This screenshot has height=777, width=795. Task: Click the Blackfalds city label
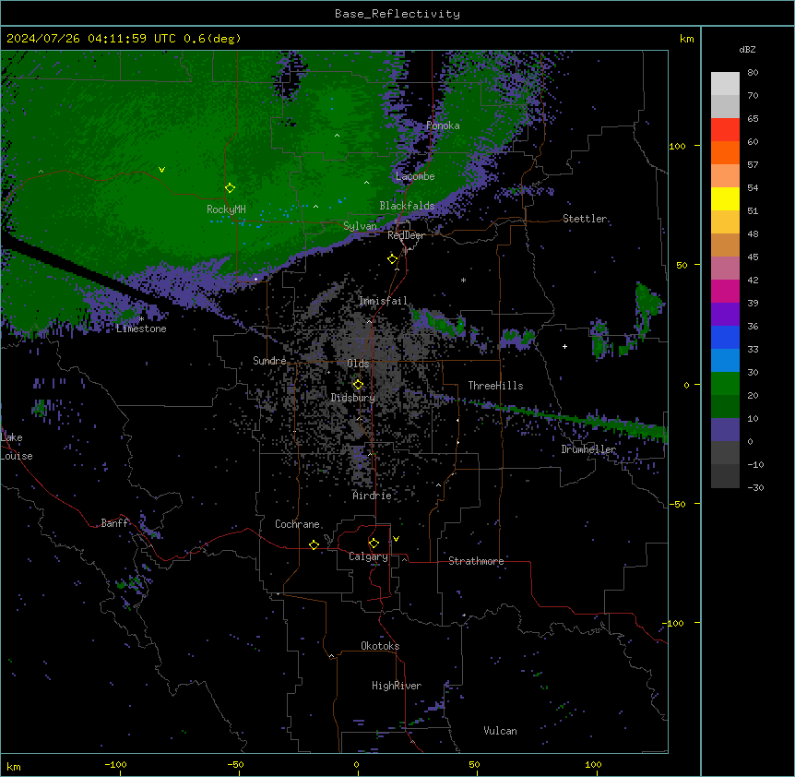407,206
